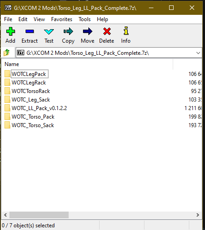205x230 pixels.
Task: Click the red X Delete icon
Action: pos(107,31)
